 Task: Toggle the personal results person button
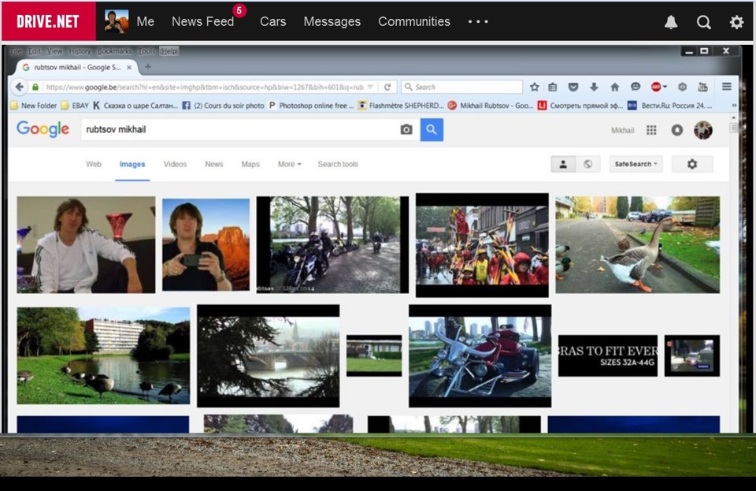(563, 164)
